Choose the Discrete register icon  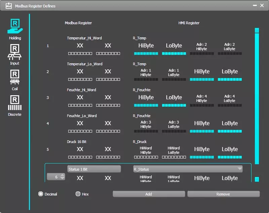point(15,103)
